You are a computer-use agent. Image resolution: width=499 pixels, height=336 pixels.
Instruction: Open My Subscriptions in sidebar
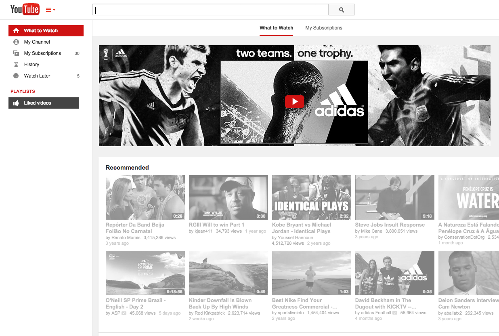(46, 53)
